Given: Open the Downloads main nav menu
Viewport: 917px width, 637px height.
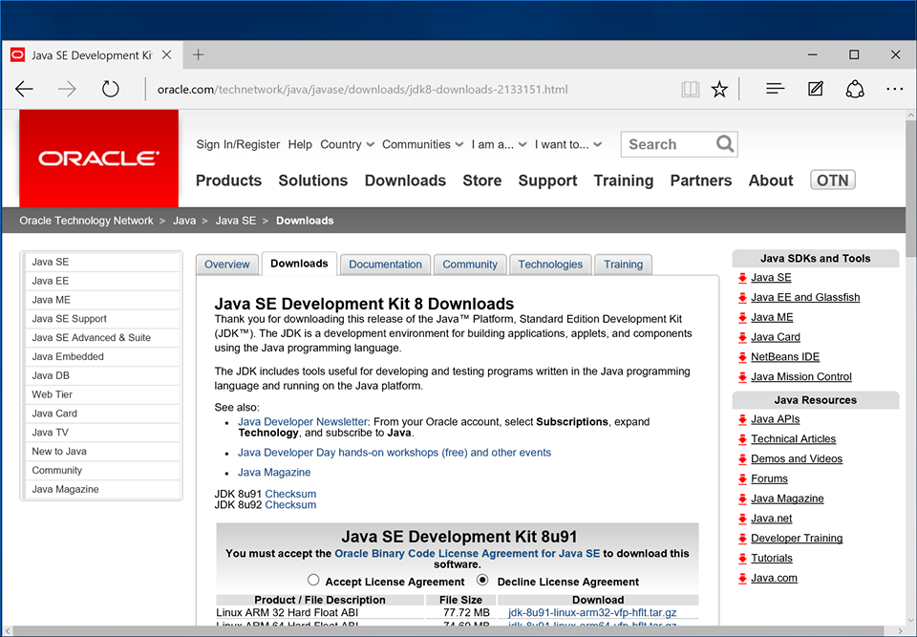Looking at the screenshot, I should click(405, 180).
